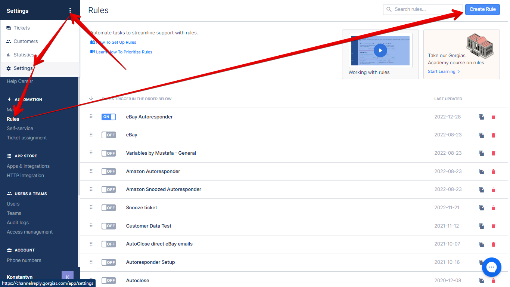Click the Create Rule button

point(482,9)
